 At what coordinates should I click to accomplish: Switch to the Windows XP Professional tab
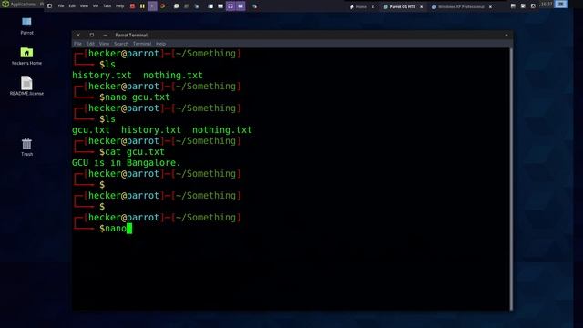[x=458, y=6]
